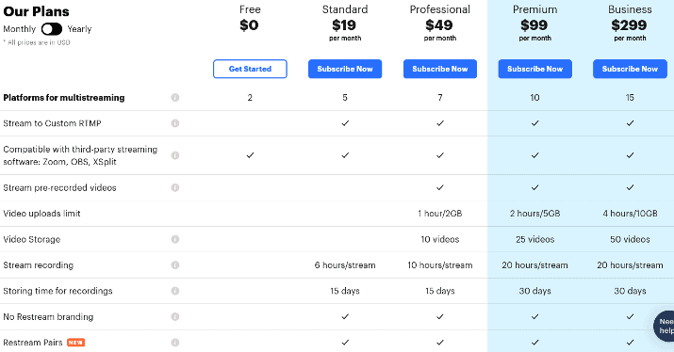
Task: Subscribe to the Business $299 plan
Action: tap(630, 69)
